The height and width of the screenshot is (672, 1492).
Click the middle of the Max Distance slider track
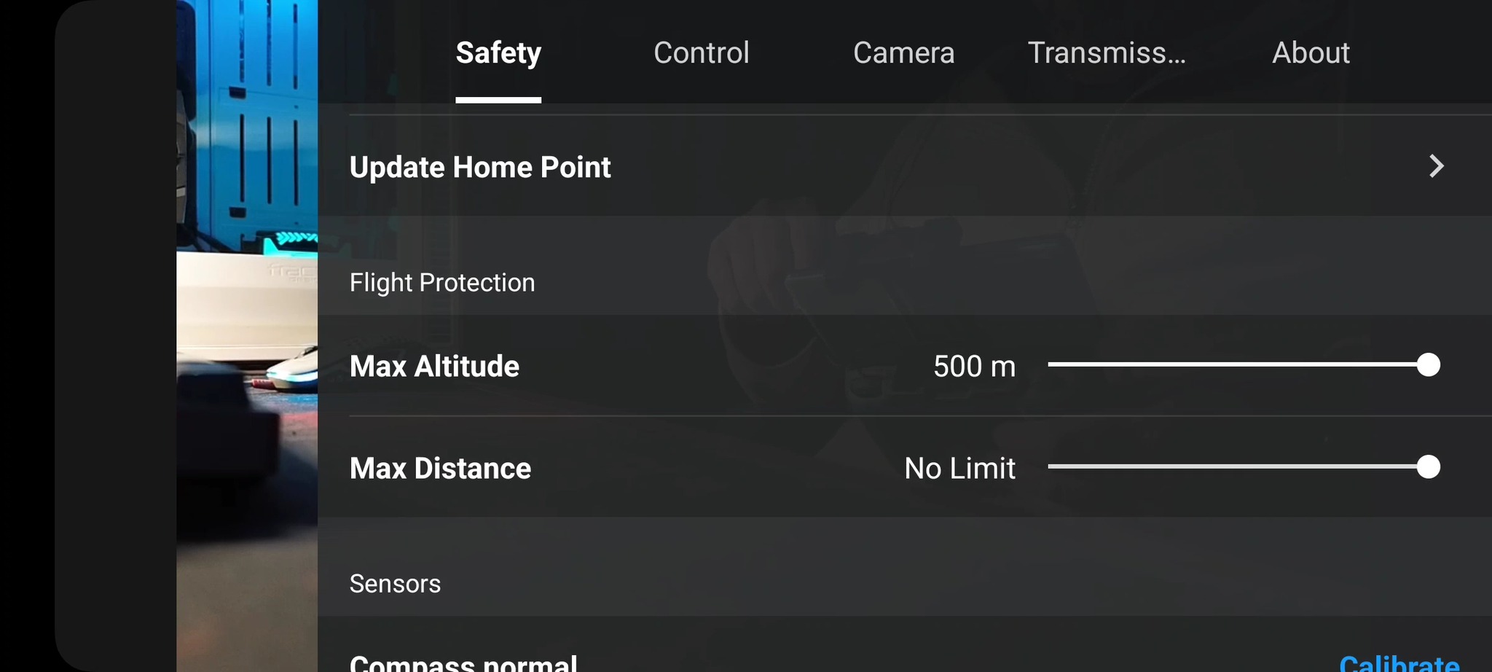tap(1238, 466)
